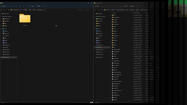Go forward in Grand Theft Auto V window
This screenshot has width=187, height=105.
(98, 10)
